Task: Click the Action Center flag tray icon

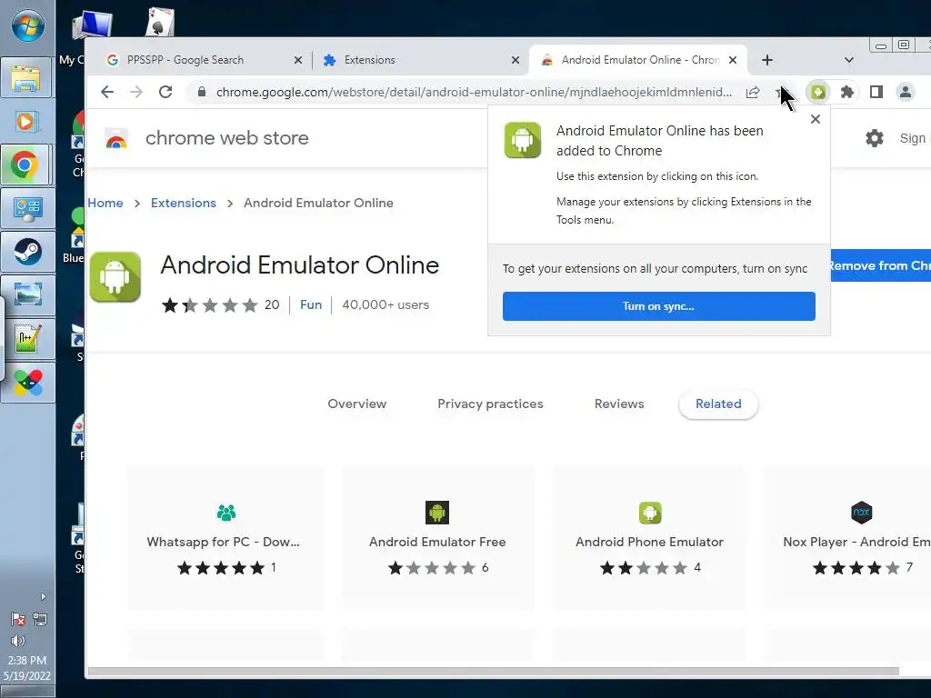Action: point(18,620)
